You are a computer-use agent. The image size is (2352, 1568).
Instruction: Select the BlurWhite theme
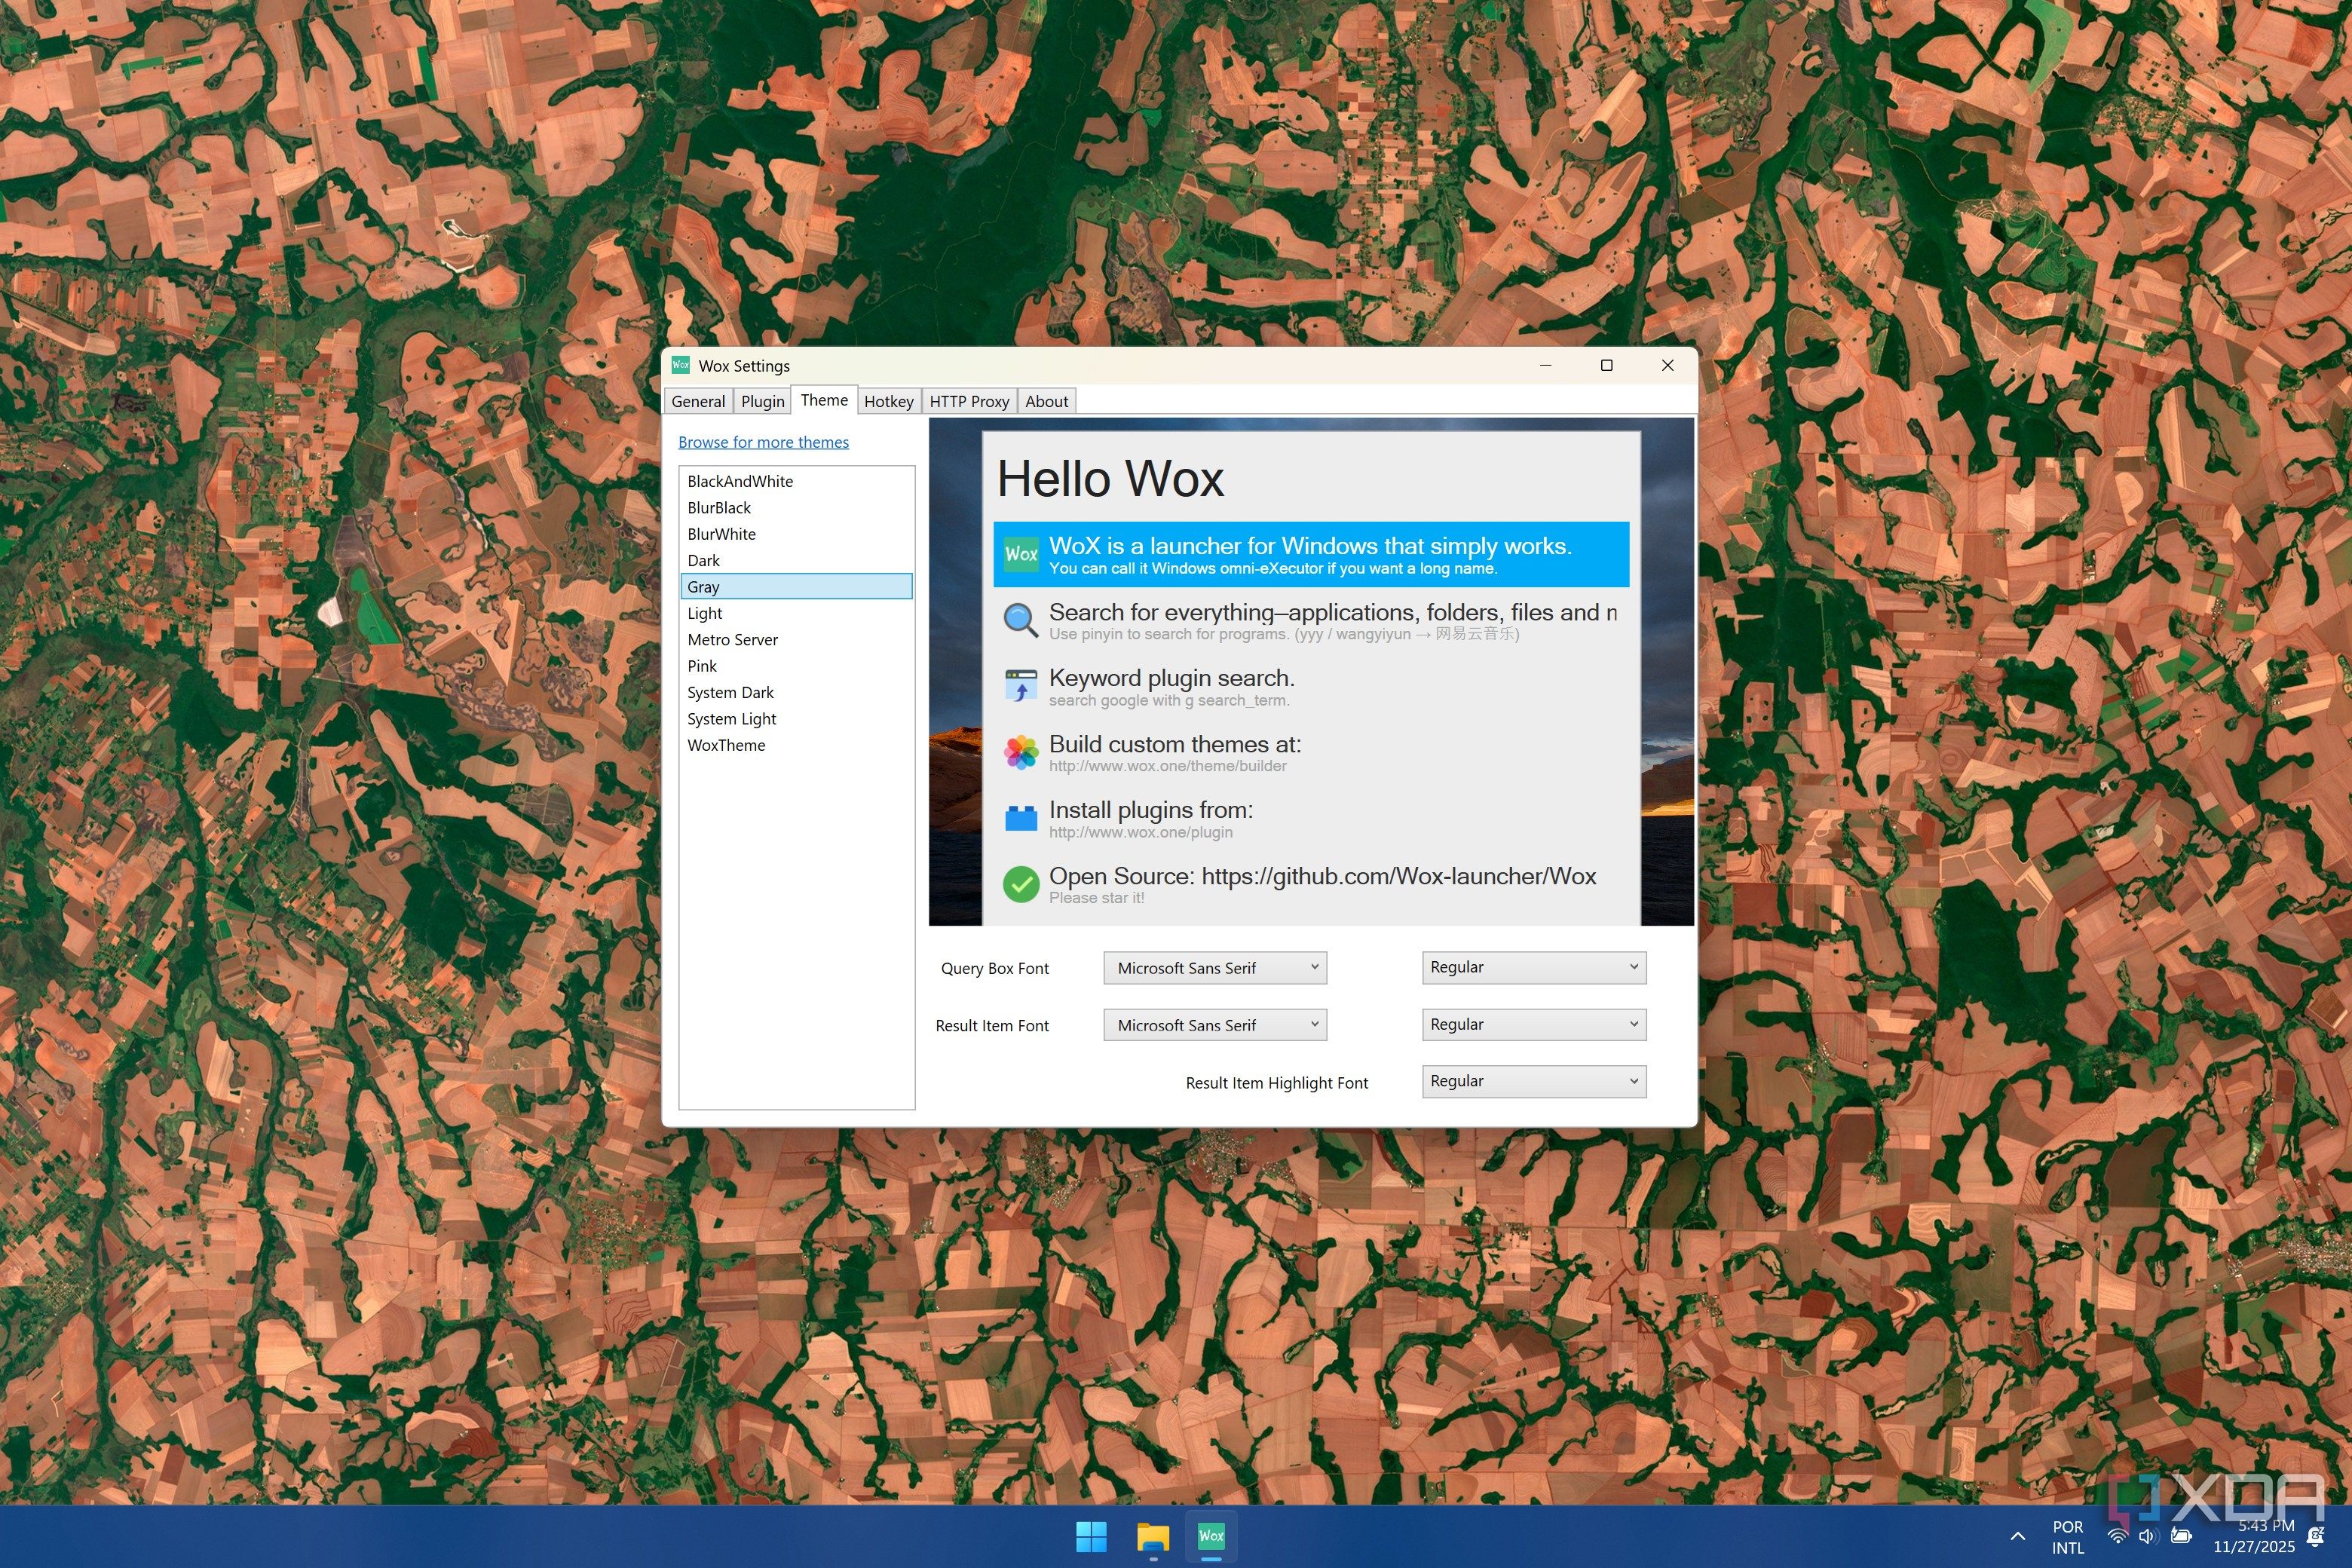pos(796,534)
